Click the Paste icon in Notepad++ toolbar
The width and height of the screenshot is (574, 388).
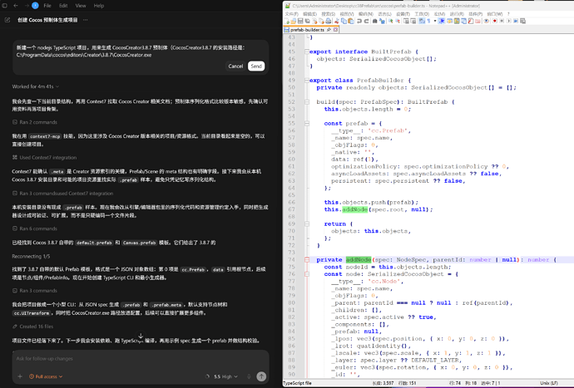351,22
